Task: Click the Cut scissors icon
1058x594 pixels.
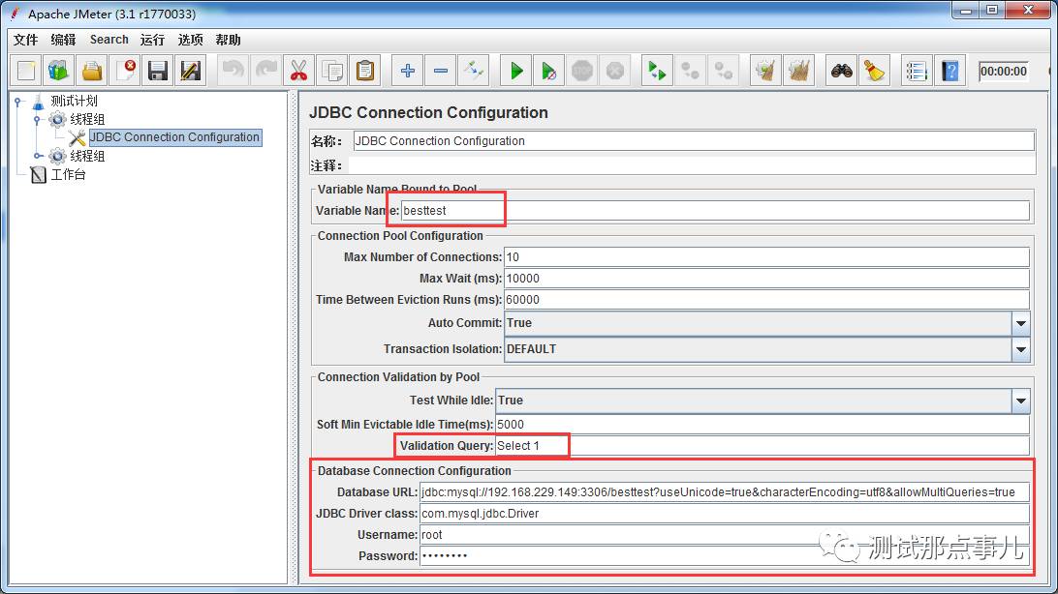Action: click(299, 71)
